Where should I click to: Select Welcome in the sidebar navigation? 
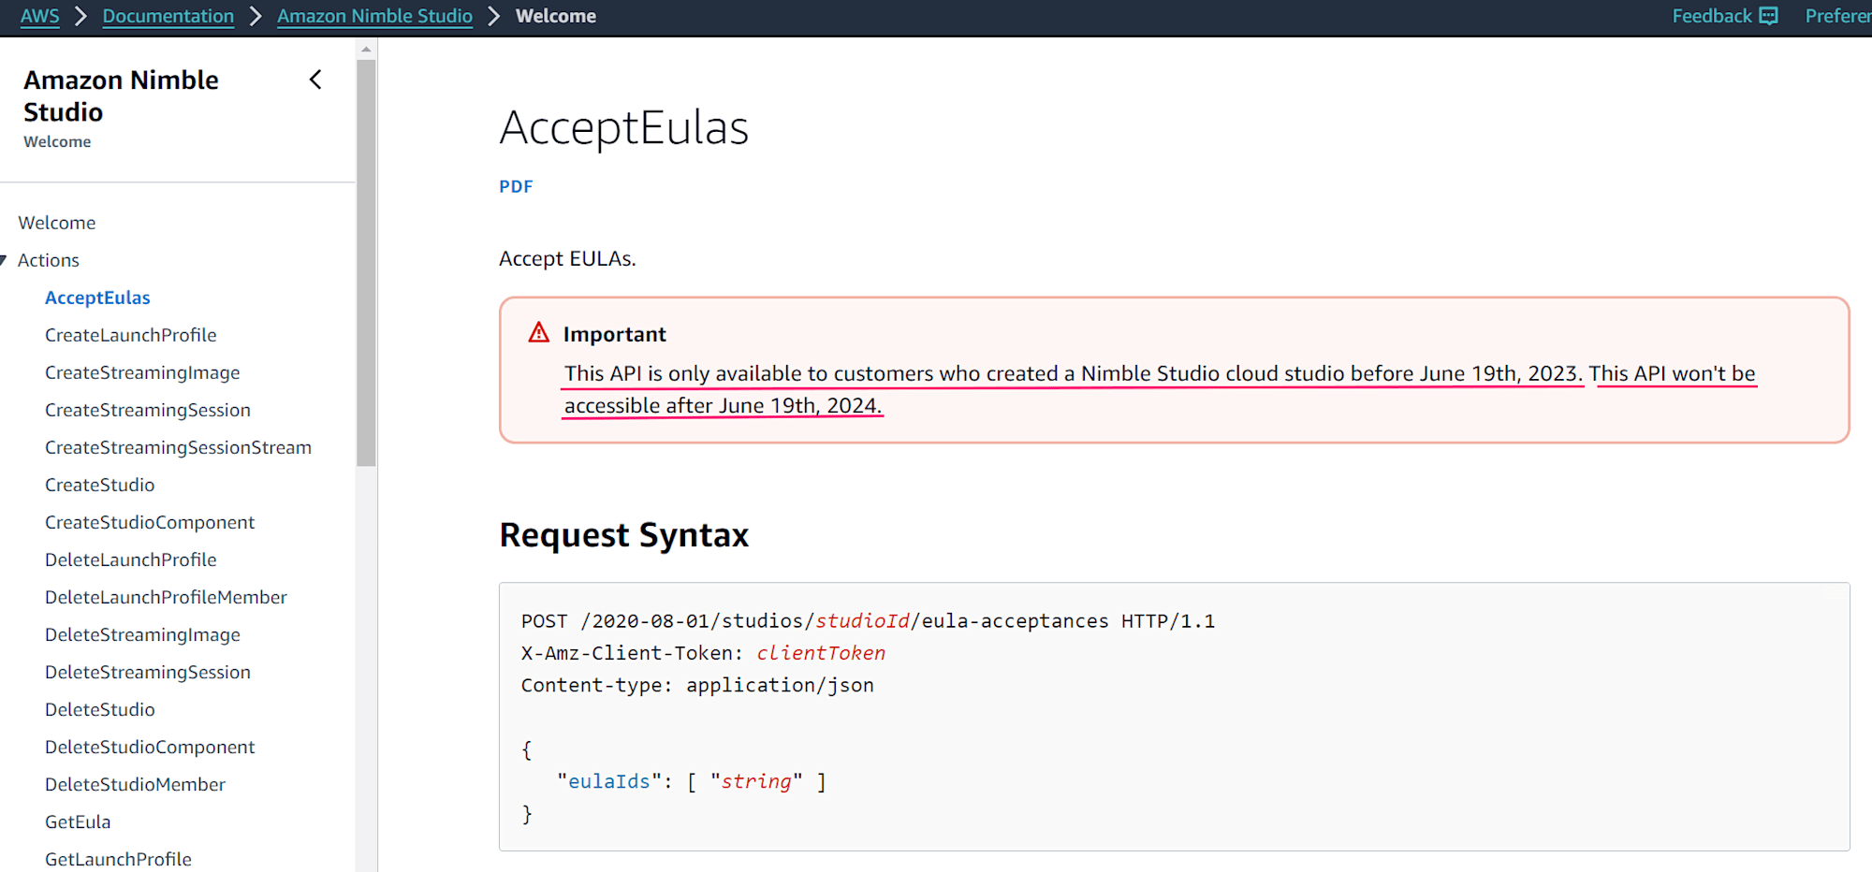(x=57, y=223)
